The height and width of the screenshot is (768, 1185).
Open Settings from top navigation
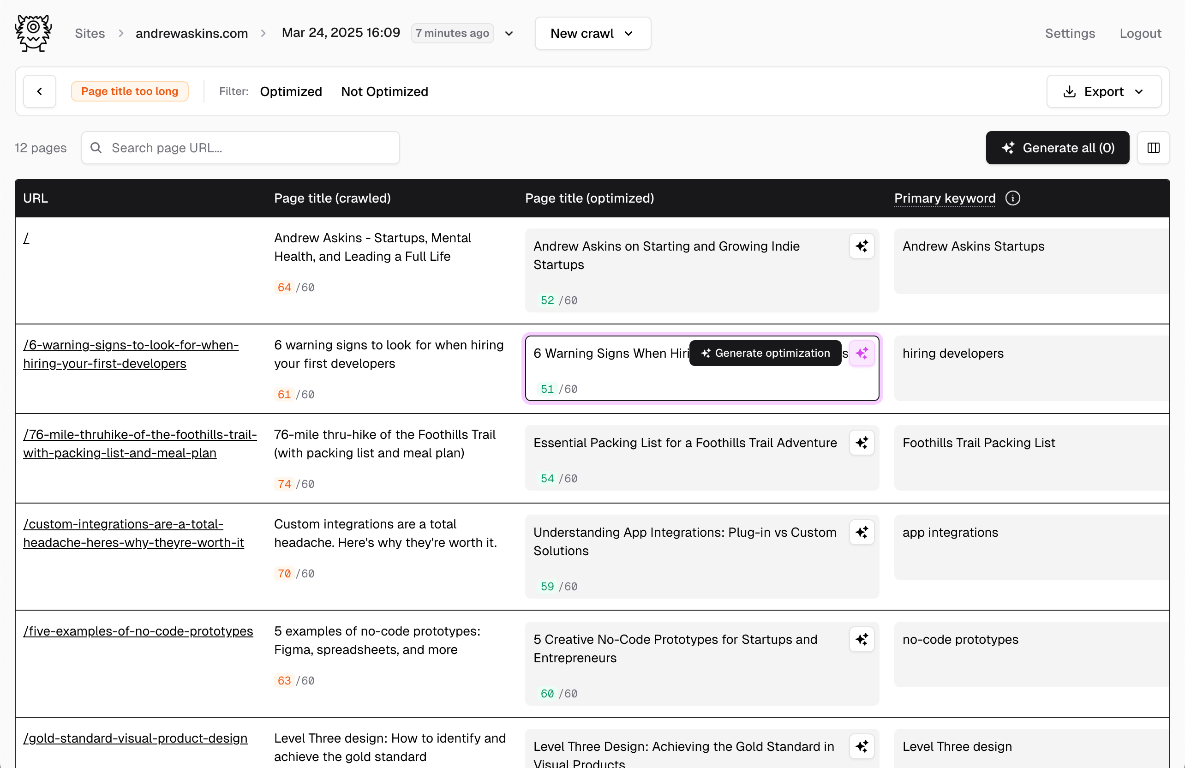[x=1070, y=33]
